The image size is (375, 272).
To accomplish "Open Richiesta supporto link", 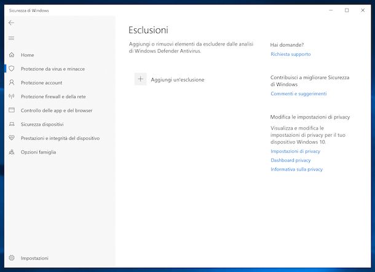I will click(x=291, y=54).
